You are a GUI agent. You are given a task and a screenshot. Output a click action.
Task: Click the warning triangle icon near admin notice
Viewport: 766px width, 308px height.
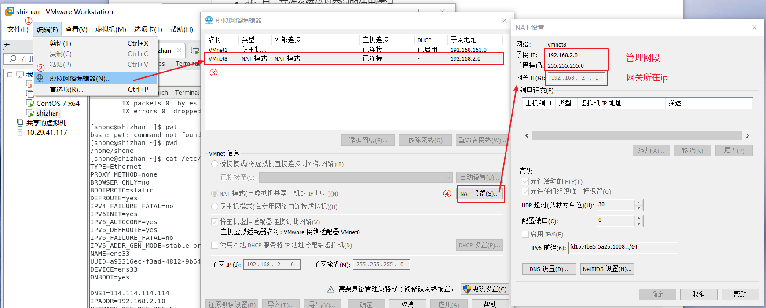[331, 289]
